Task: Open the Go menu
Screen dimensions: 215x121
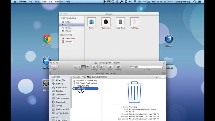Action: [x=50, y=2]
